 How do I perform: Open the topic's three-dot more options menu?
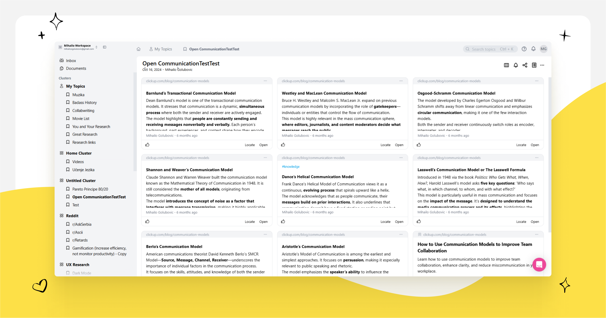tap(542, 65)
